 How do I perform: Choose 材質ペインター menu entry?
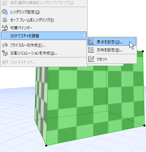(44, 28)
